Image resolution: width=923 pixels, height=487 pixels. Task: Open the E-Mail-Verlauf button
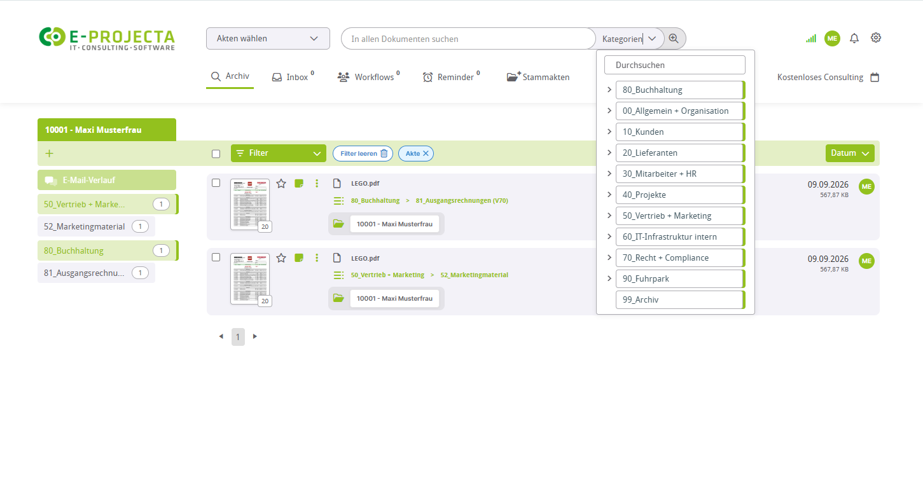(107, 180)
